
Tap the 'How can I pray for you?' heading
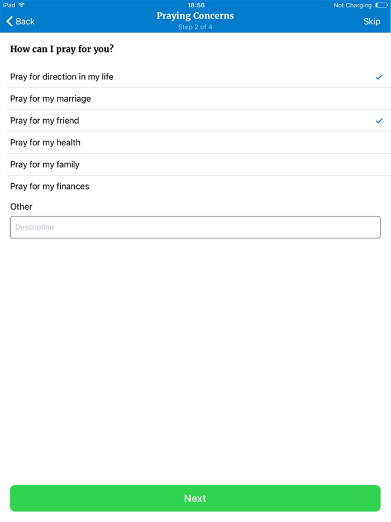[62, 49]
